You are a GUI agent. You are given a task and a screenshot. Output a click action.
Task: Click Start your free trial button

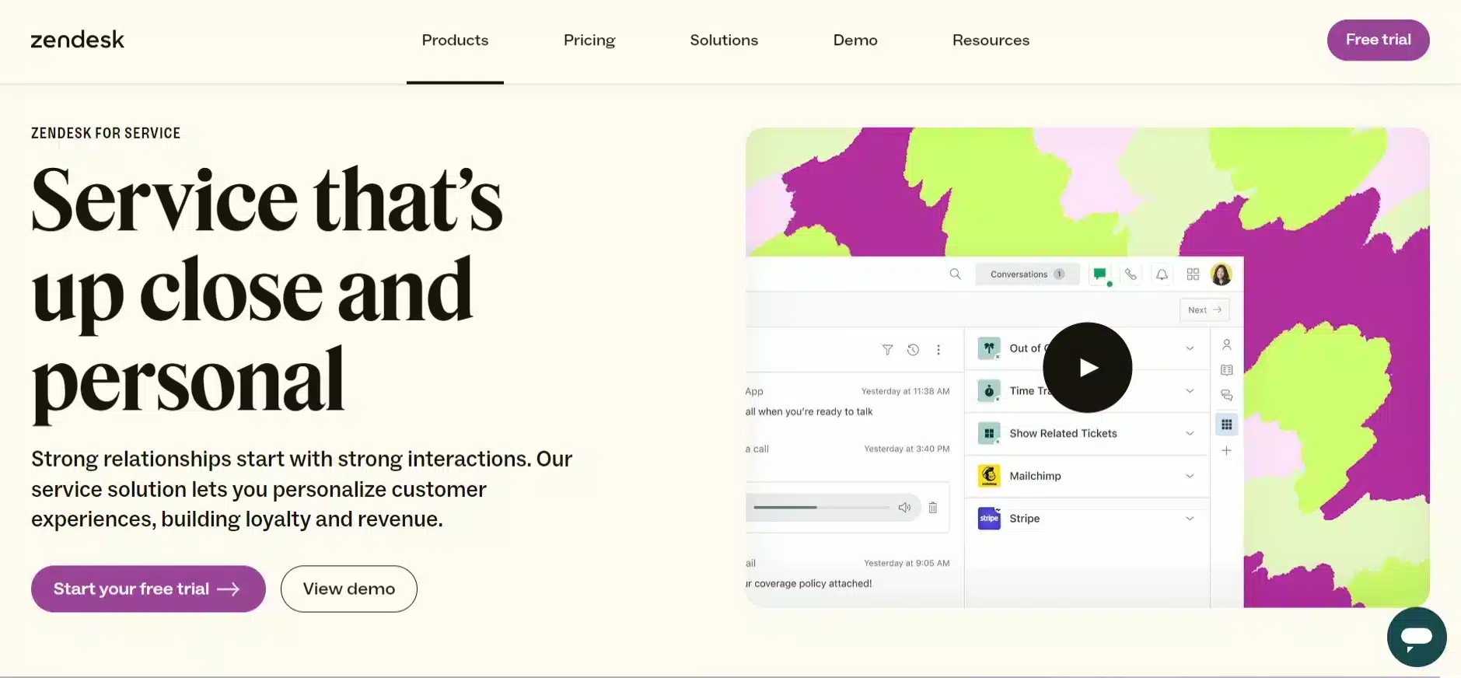149,589
